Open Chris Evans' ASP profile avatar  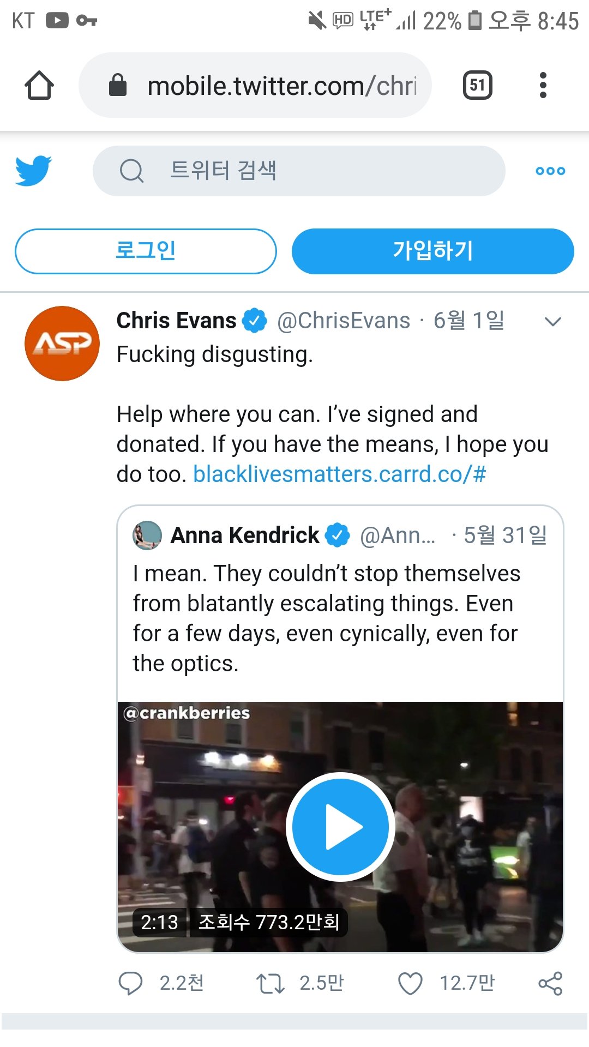(62, 344)
